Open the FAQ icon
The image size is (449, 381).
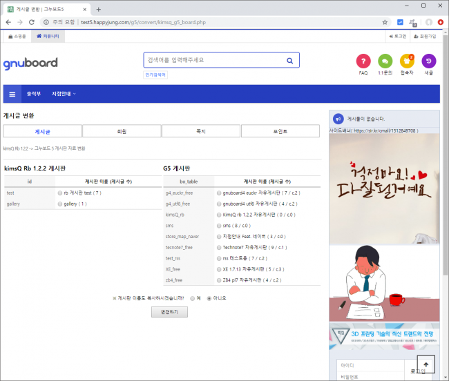[363, 61]
